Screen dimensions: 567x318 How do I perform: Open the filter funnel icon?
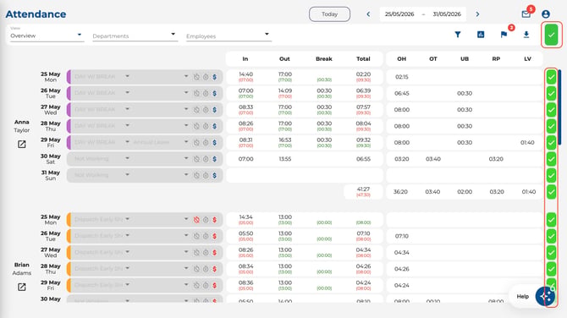[x=458, y=35]
